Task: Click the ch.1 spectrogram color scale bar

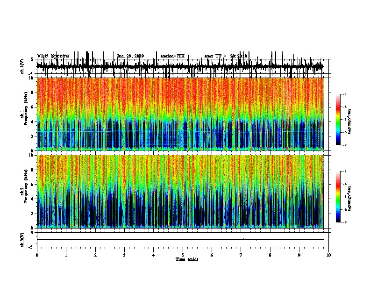Action: click(x=338, y=120)
